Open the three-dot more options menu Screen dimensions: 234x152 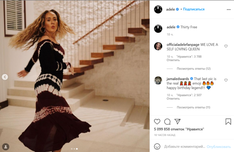(229, 10)
